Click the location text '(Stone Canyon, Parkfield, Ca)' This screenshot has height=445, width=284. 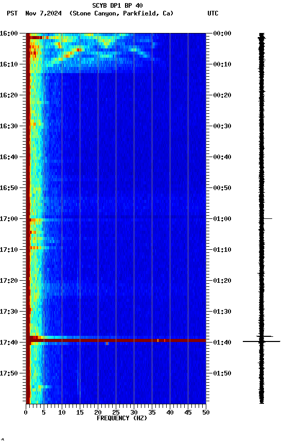(121, 13)
